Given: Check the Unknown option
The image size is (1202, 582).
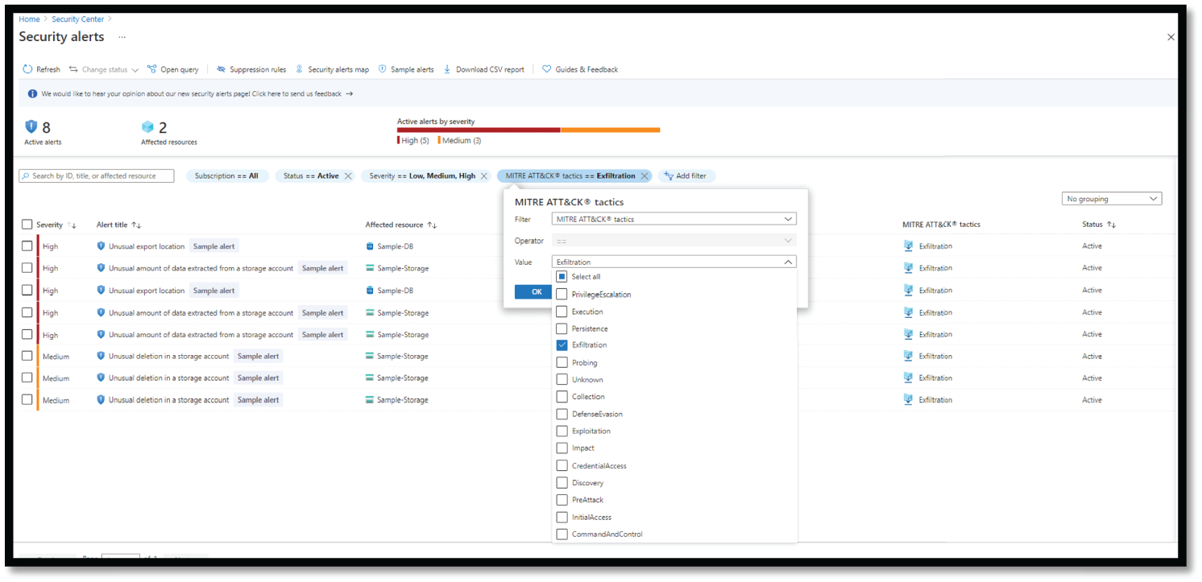Looking at the screenshot, I should click(x=562, y=379).
